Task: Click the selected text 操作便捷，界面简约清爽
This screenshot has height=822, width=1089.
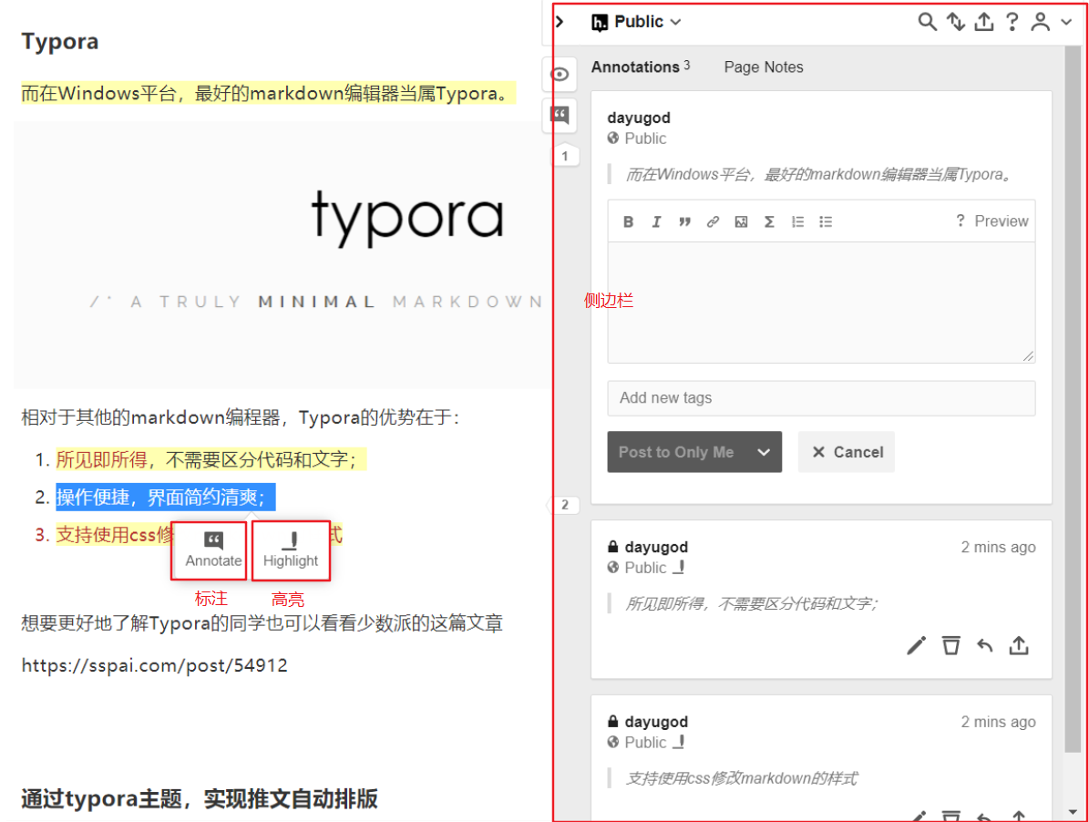Action: point(165,497)
